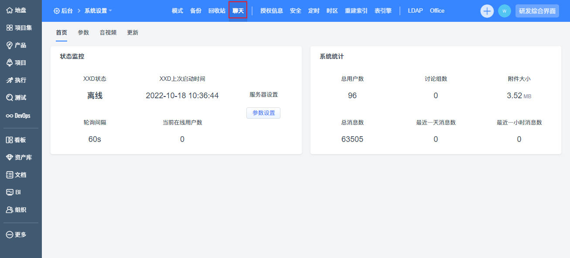Select the 聊天 chat menu item

point(238,11)
